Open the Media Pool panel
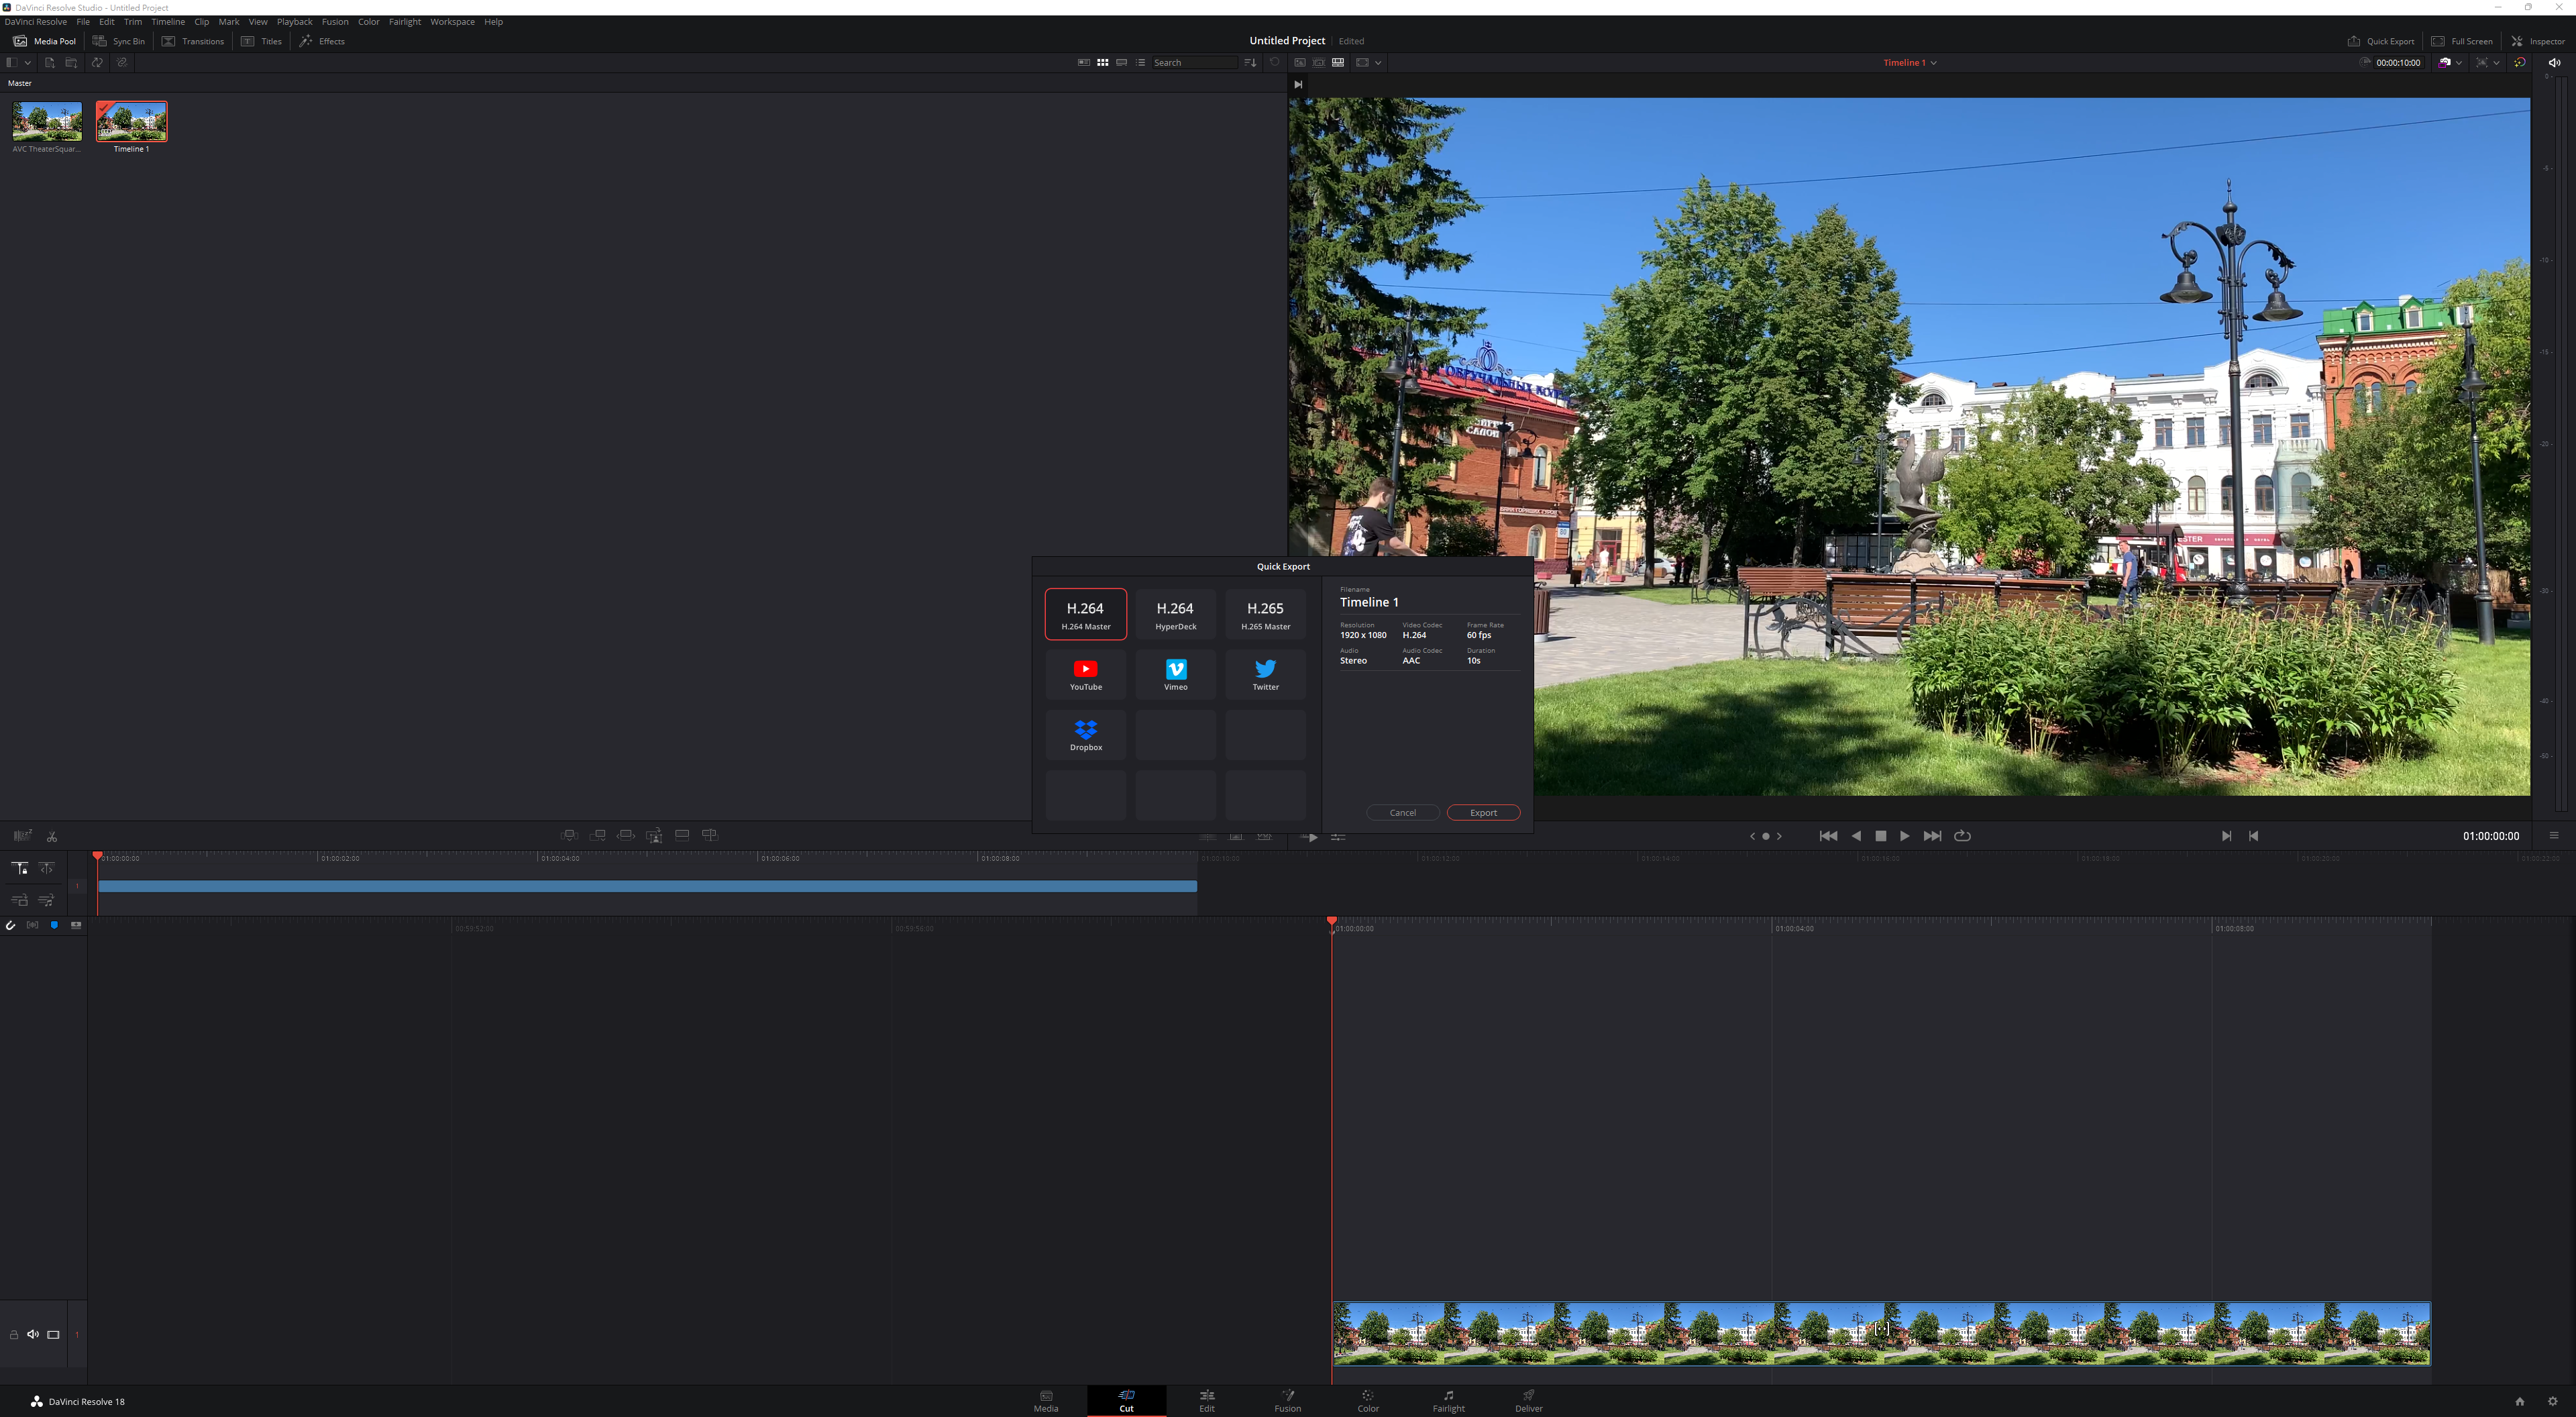Screen dimensions: 2576x1417 click(45, 41)
